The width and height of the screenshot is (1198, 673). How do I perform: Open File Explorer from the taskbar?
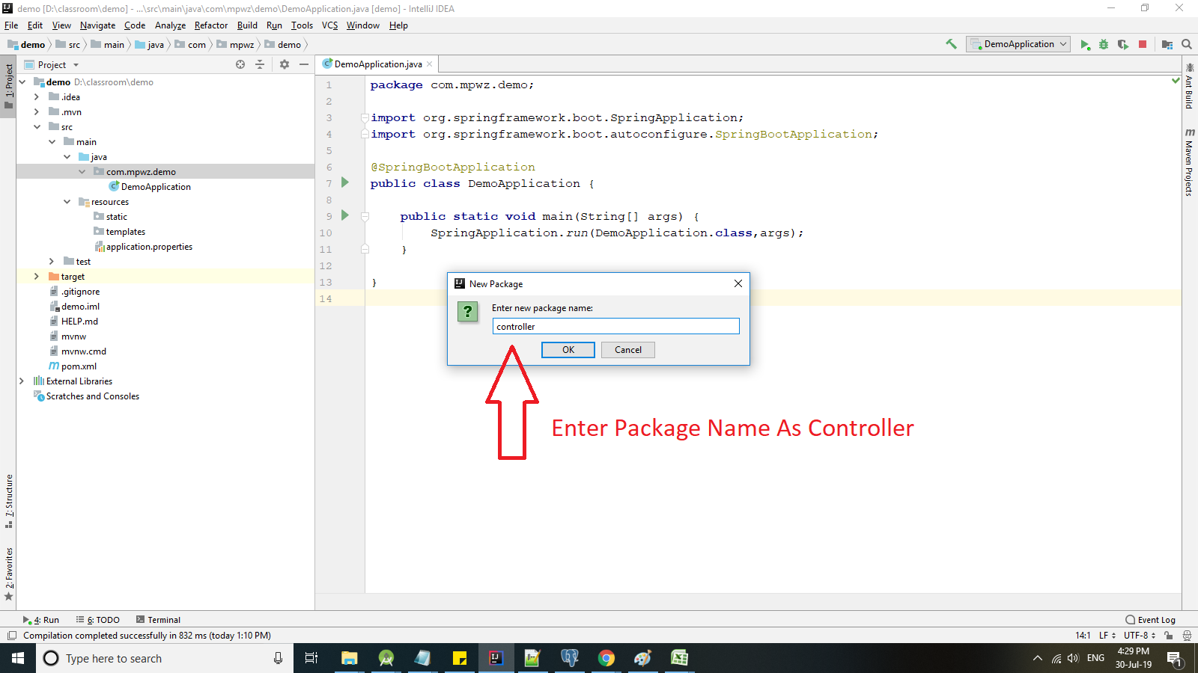[x=349, y=658]
